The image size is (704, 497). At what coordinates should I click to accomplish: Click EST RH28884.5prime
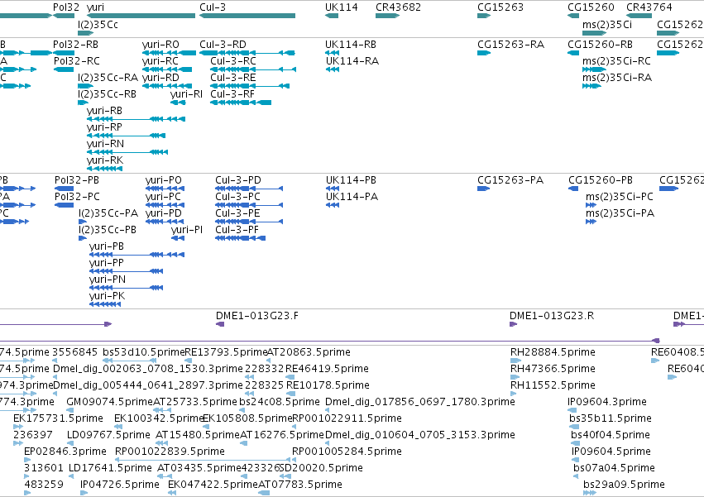[x=553, y=352]
